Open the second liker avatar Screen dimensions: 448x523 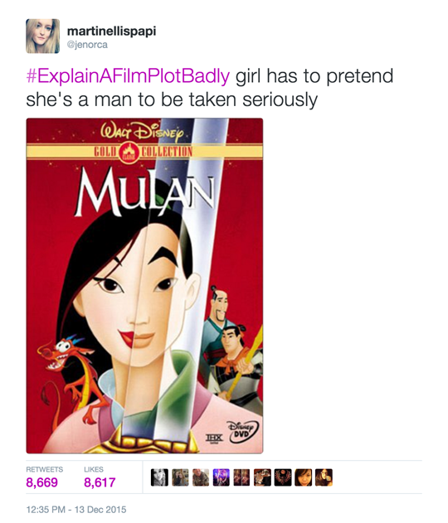(180, 477)
